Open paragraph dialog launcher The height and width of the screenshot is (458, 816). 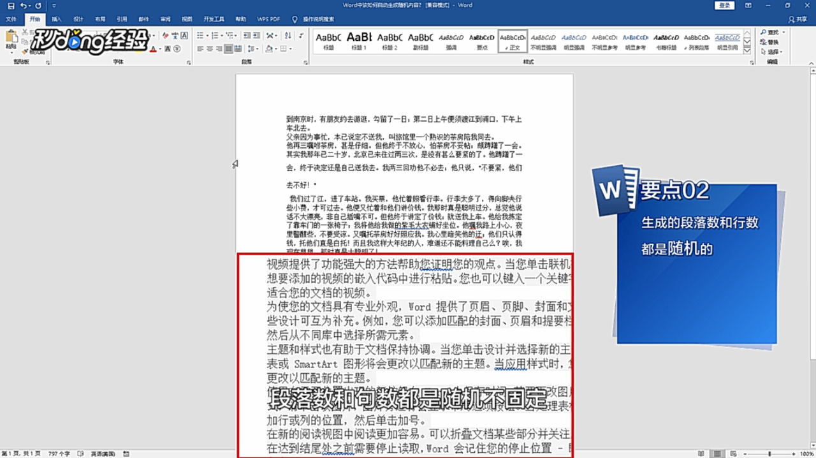305,63
